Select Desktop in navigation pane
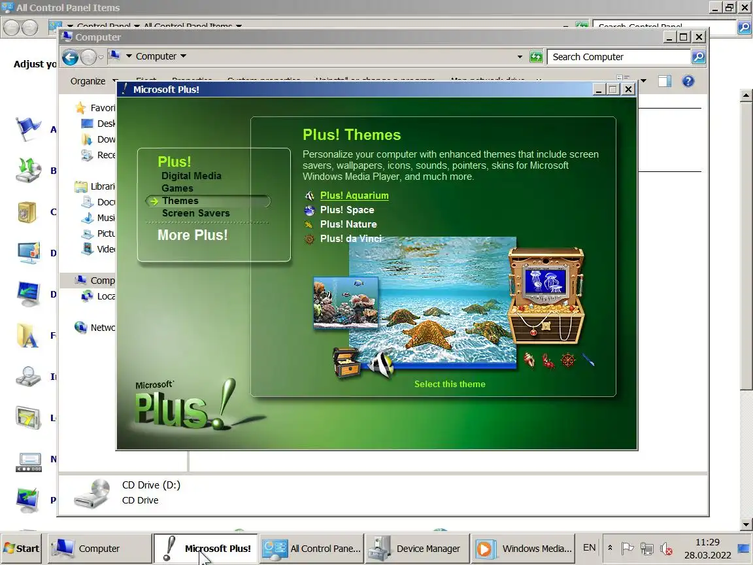 (x=99, y=124)
